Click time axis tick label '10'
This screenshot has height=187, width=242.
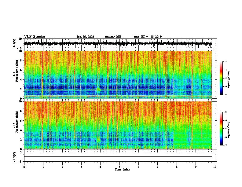coord(215,167)
